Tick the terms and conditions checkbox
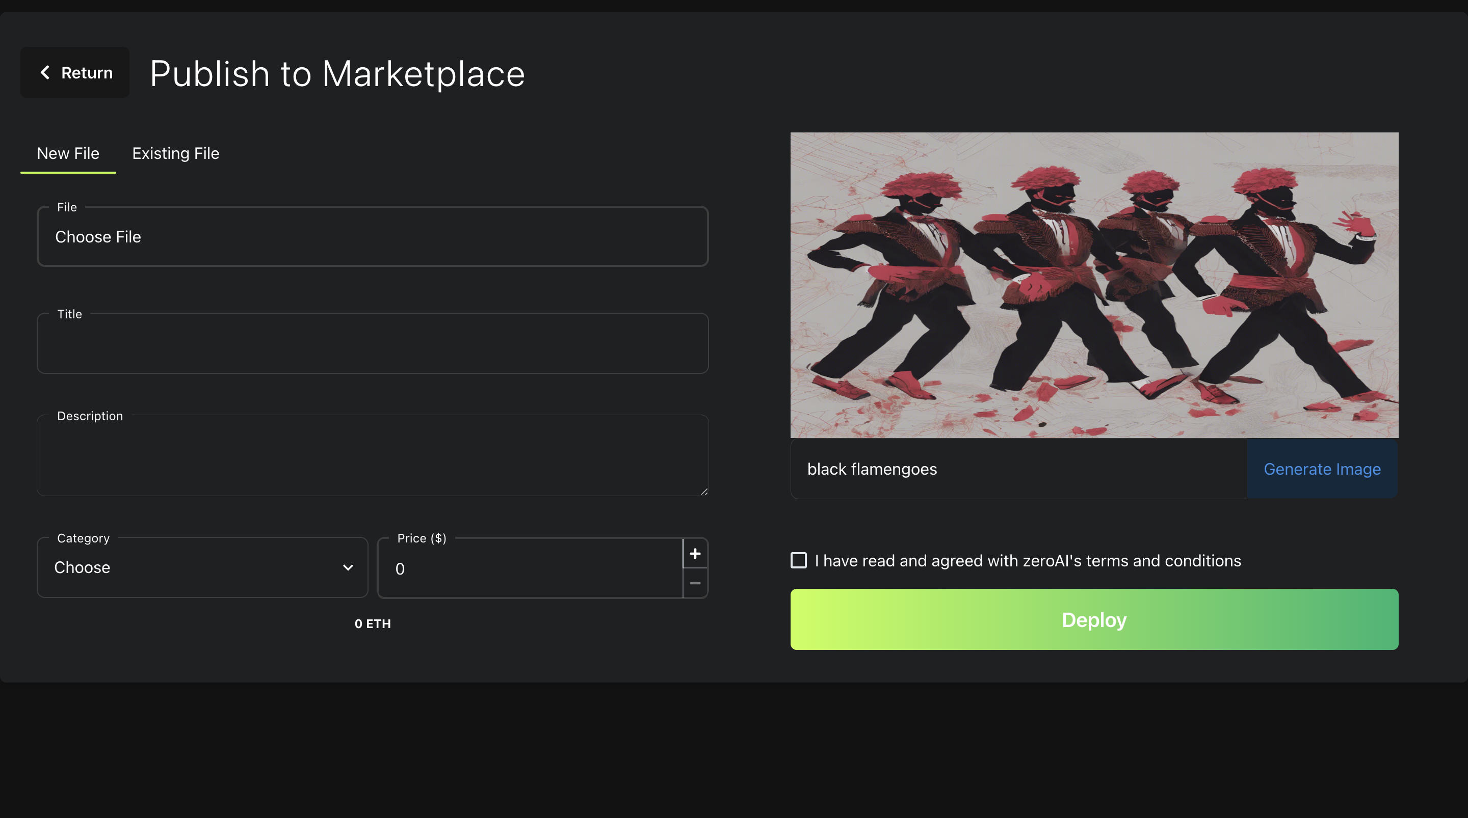1468x818 pixels. [798, 560]
